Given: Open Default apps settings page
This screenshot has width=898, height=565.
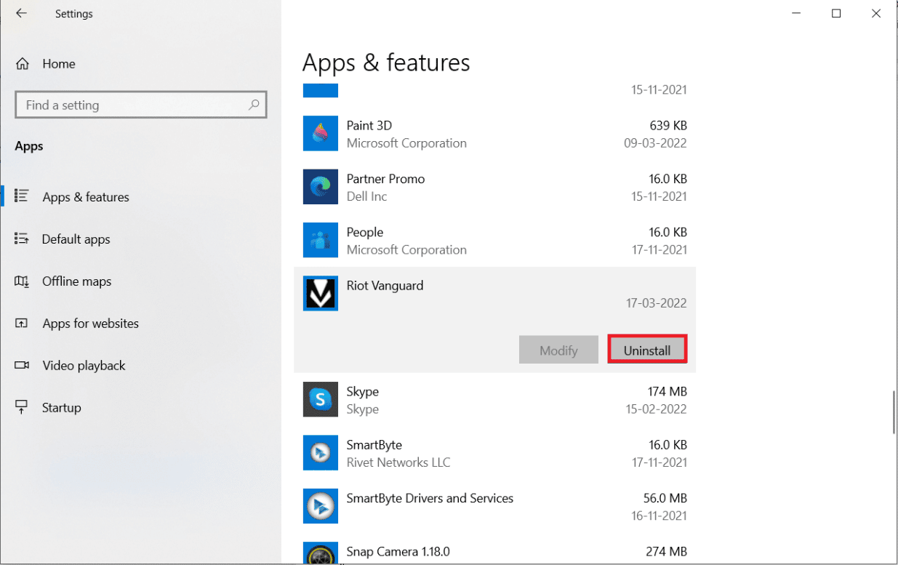Looking at the screenshot, I should 76,239.
